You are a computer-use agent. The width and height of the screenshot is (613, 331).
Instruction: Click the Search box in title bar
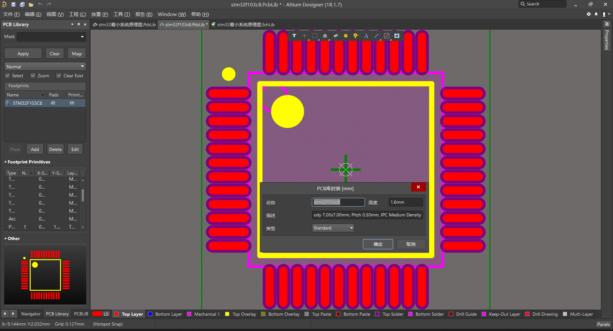point(542,4)
